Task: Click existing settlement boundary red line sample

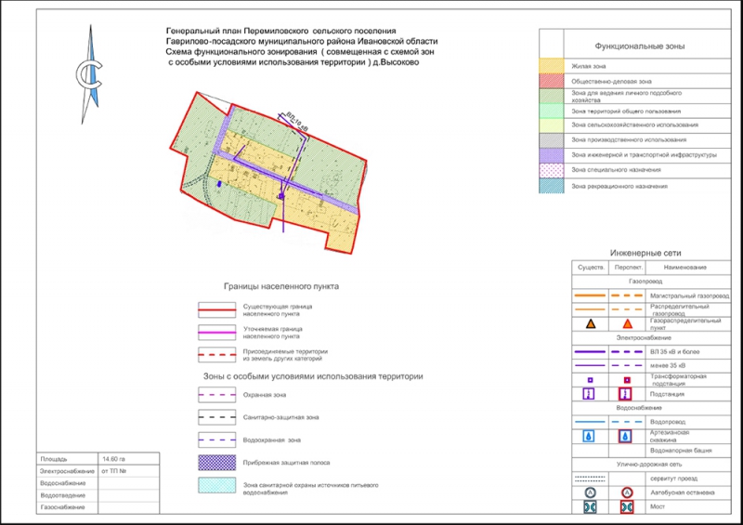Action: pyautogui.click(x=216, y=310)
